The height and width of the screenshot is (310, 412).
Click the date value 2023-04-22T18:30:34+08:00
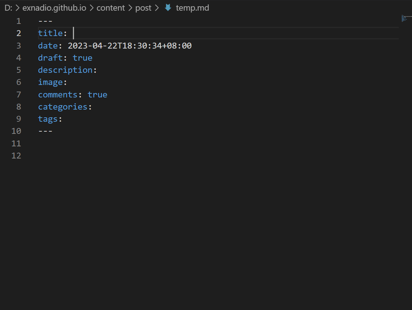click(130, 46)
